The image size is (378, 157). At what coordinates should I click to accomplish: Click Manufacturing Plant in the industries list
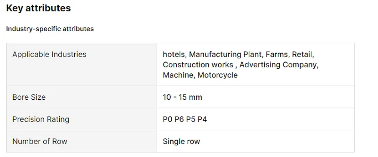[226, 54]
